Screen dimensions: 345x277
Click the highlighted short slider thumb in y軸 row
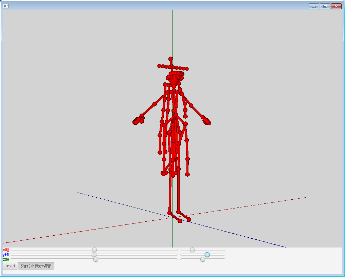pyautogui.click(x=207, y=255)
